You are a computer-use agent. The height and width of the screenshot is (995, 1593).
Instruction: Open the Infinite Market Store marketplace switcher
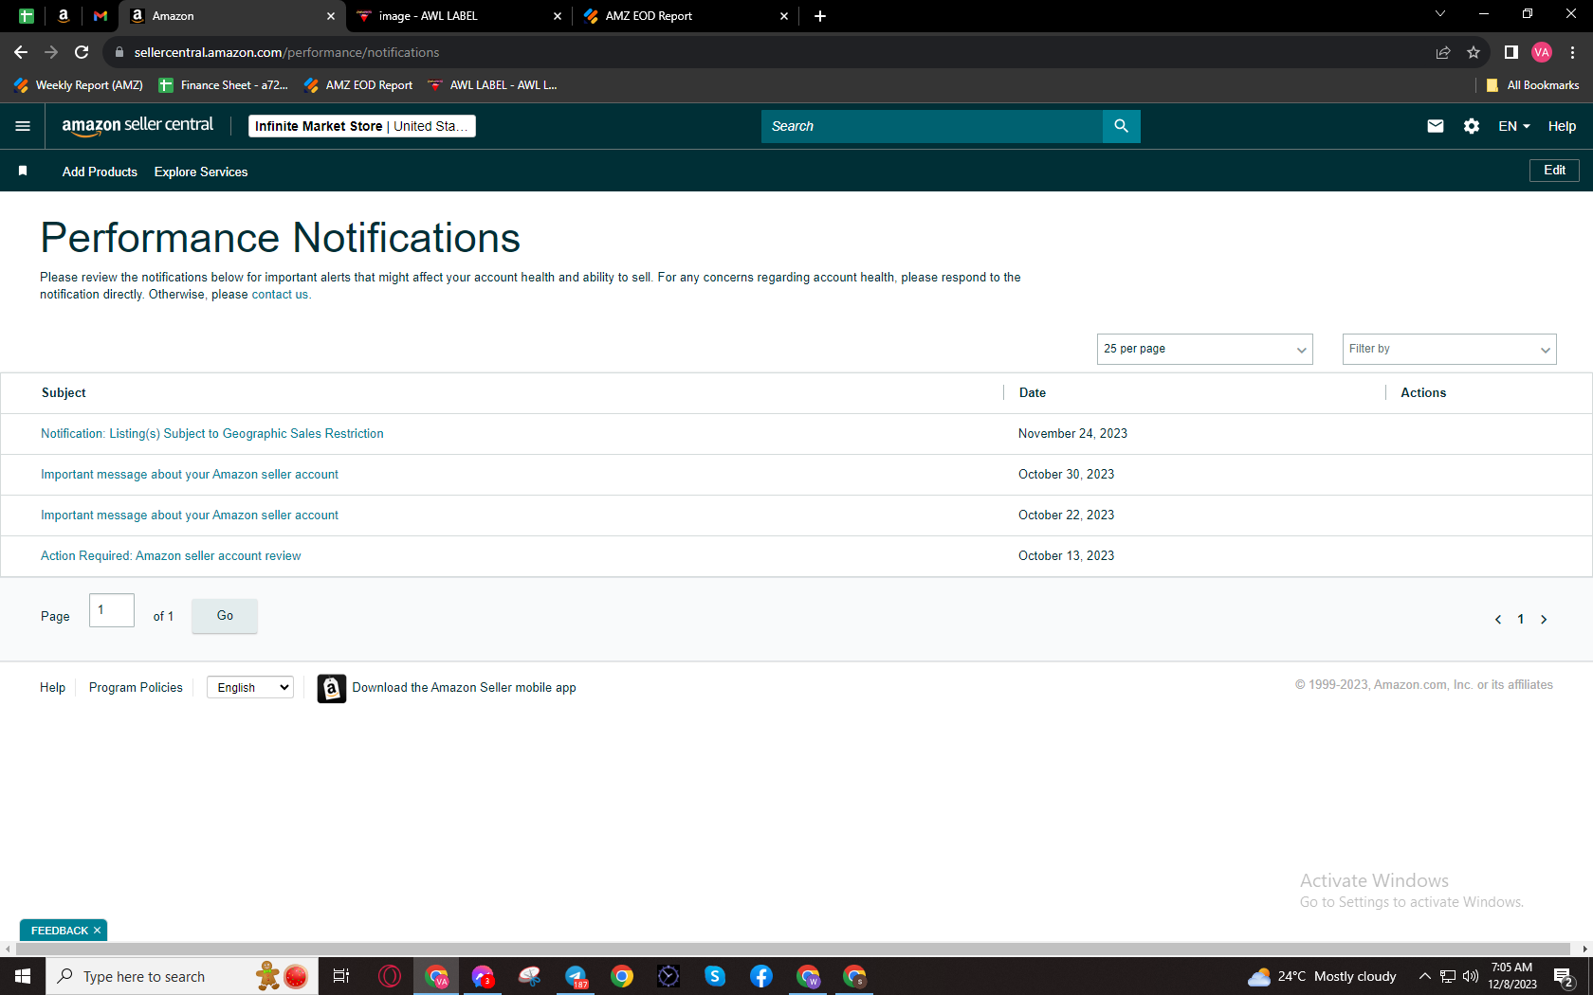click(362, 126)
